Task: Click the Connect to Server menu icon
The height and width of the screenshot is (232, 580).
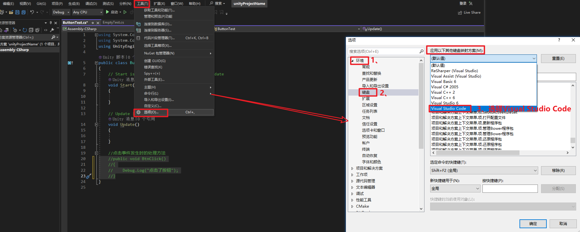Action: pyautogui.click(x=138, y=30)
